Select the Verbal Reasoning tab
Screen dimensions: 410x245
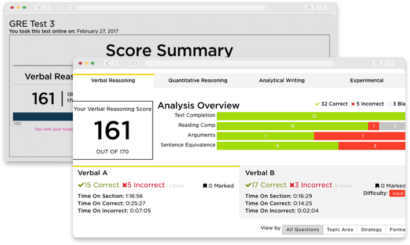coord(114,81)
